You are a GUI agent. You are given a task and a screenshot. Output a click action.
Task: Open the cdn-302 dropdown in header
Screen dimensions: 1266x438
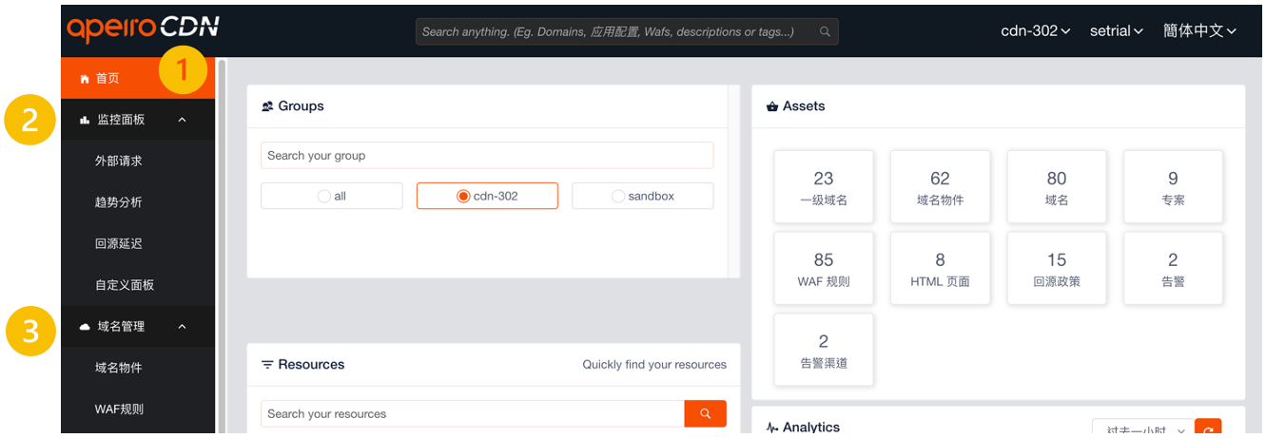coord(1035,30)
